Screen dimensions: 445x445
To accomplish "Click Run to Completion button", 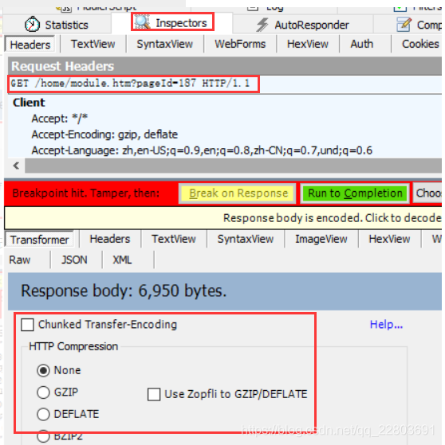I will (355, 193).
